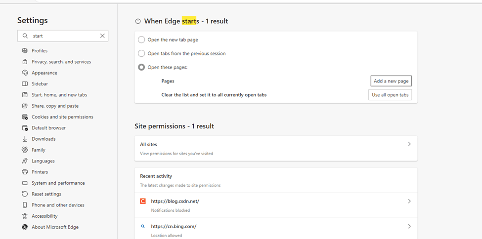Click the Family icon in the sidebar
Viewport: 482px width, 239px height.
(x=25, y=150)
